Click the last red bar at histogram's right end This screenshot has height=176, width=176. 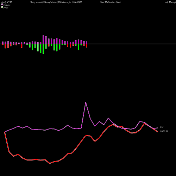coord(87,46)
